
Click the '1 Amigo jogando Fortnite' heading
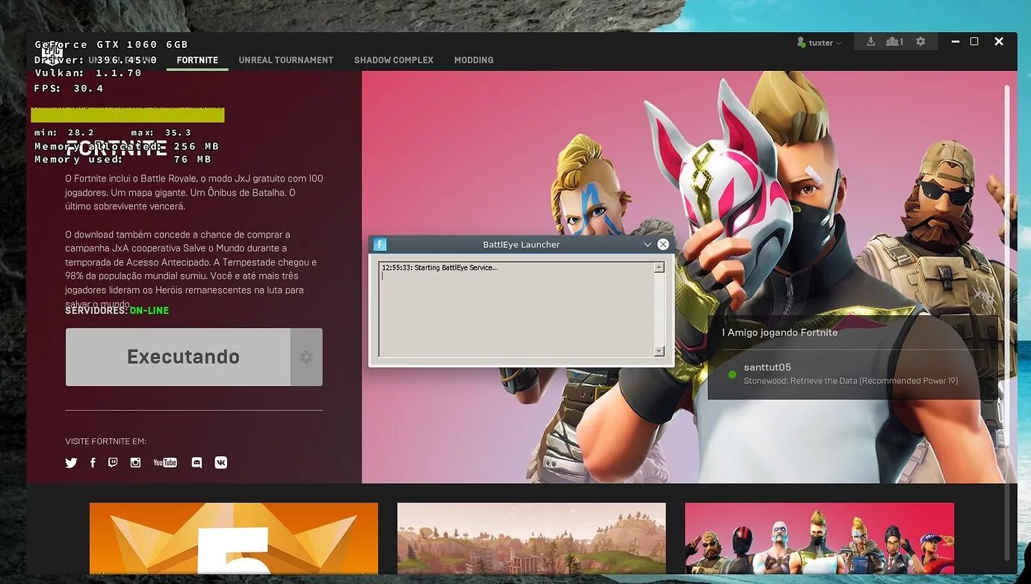pos(779,332)
